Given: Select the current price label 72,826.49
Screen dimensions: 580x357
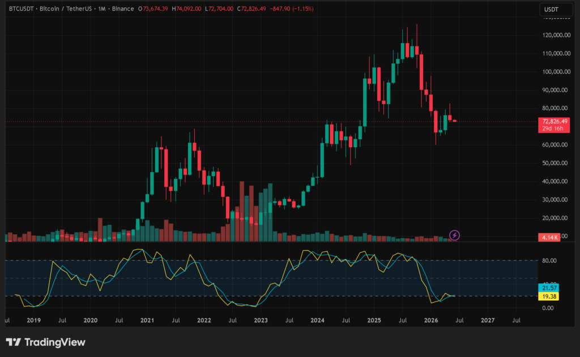Looking at the screenshot, I should pyautogui.click(x=555, y=121).
